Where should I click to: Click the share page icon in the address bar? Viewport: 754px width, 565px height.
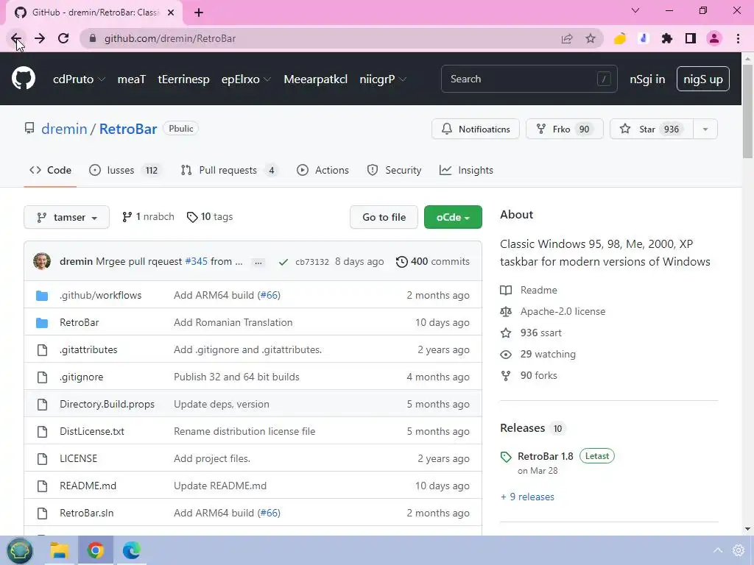(567, 38)
